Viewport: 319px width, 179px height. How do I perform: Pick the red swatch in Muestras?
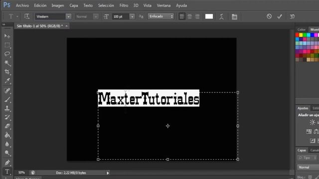click(297, 35)
